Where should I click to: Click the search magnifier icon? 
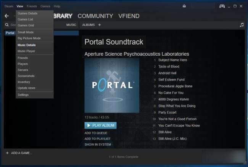pos(7,25)
